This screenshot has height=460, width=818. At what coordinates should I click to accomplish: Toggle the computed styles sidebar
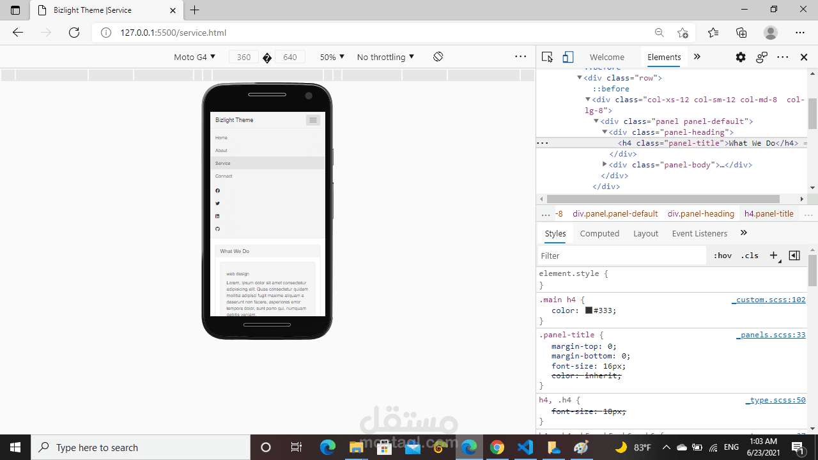click(794, 256)
